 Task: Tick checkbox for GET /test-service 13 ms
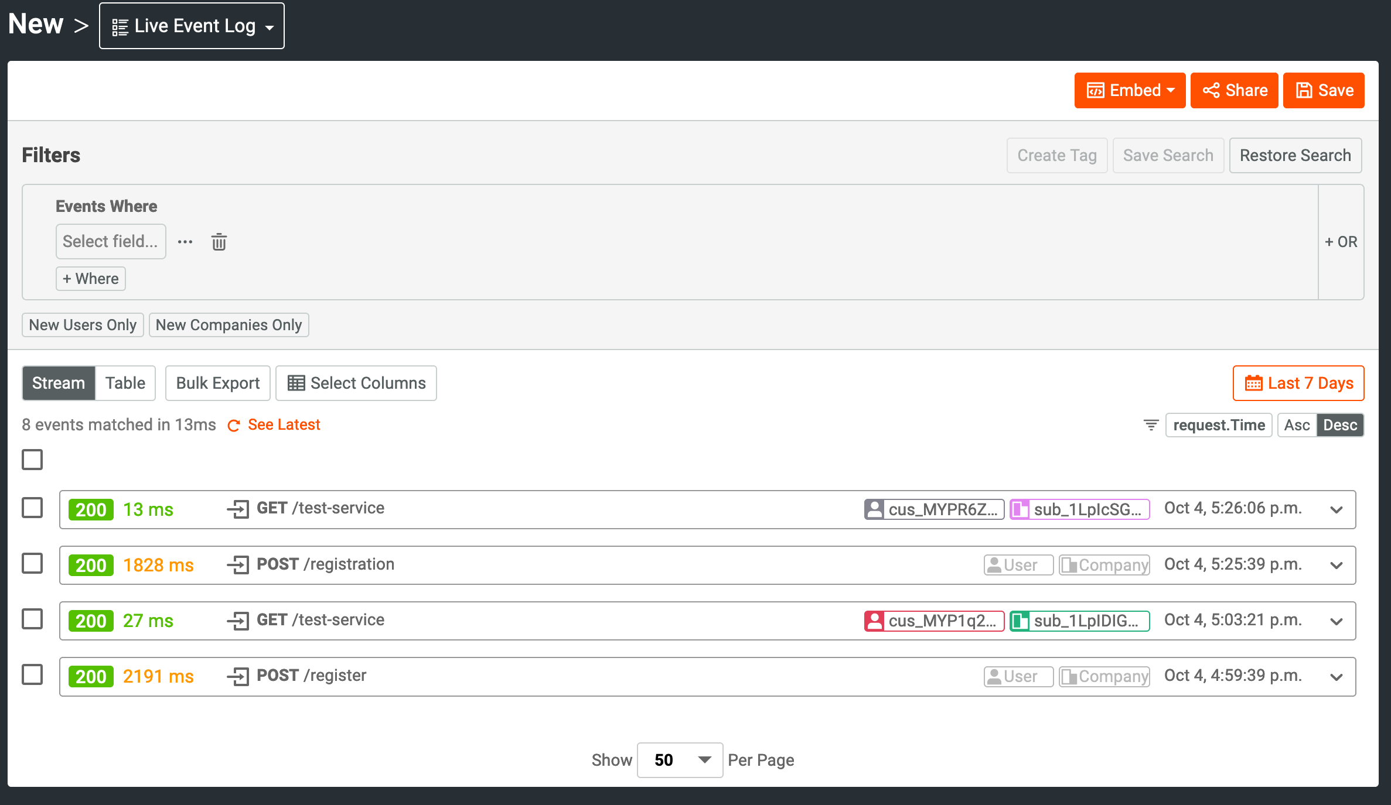[x=32, y=508]
